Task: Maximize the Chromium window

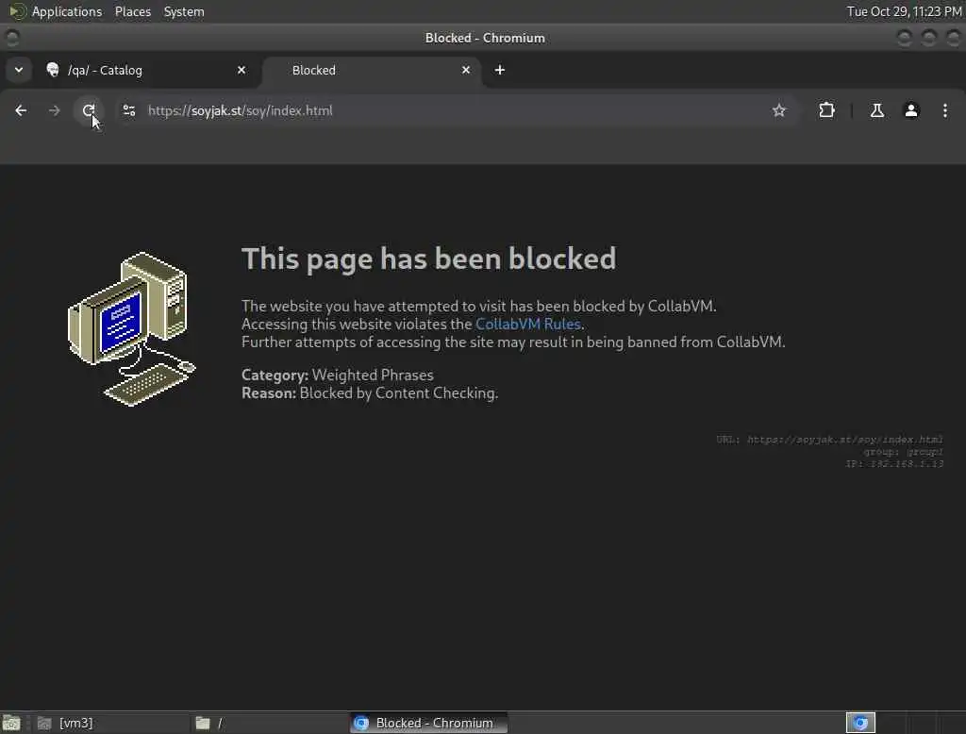Action: click(x=929, y=39)
